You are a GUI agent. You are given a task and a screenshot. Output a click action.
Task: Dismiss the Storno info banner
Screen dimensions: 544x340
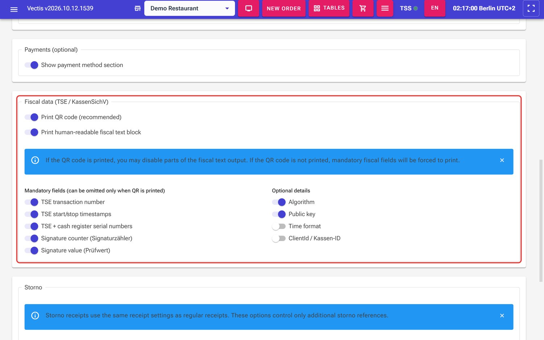click(x=502, y=316)
